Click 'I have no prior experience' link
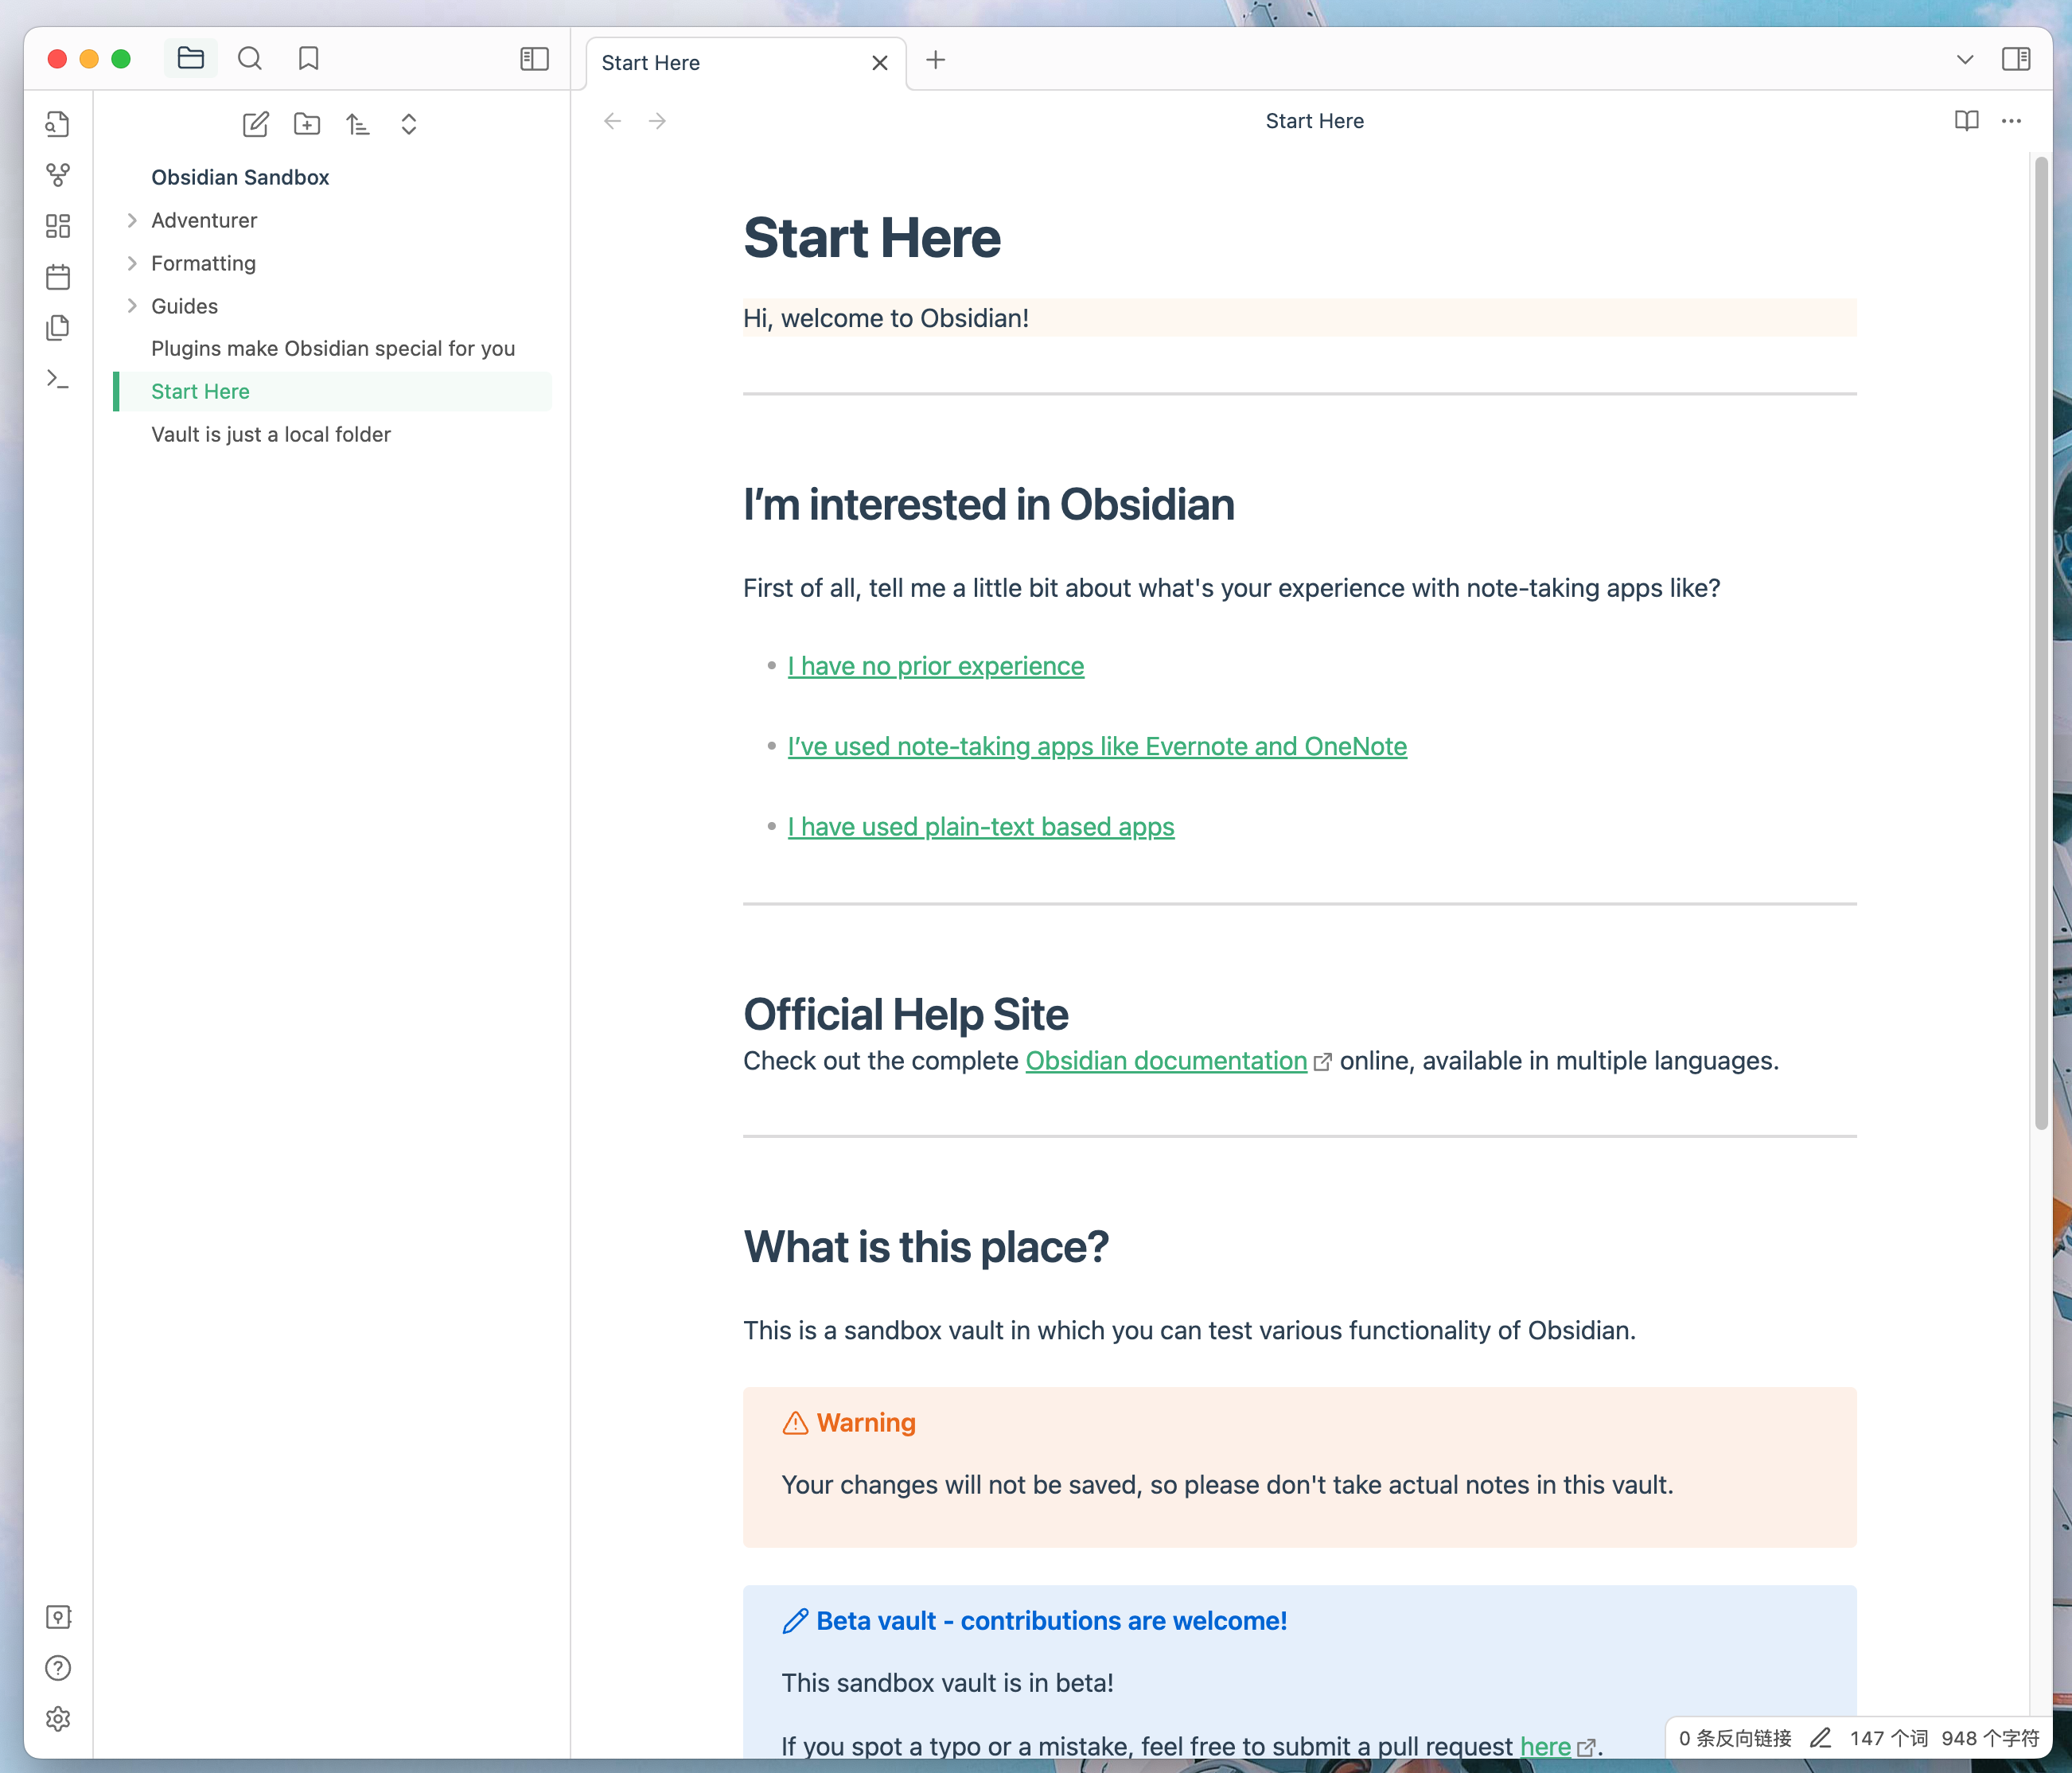The width and height of the screenshot is (2072, 1773). [x=936, y=665]
